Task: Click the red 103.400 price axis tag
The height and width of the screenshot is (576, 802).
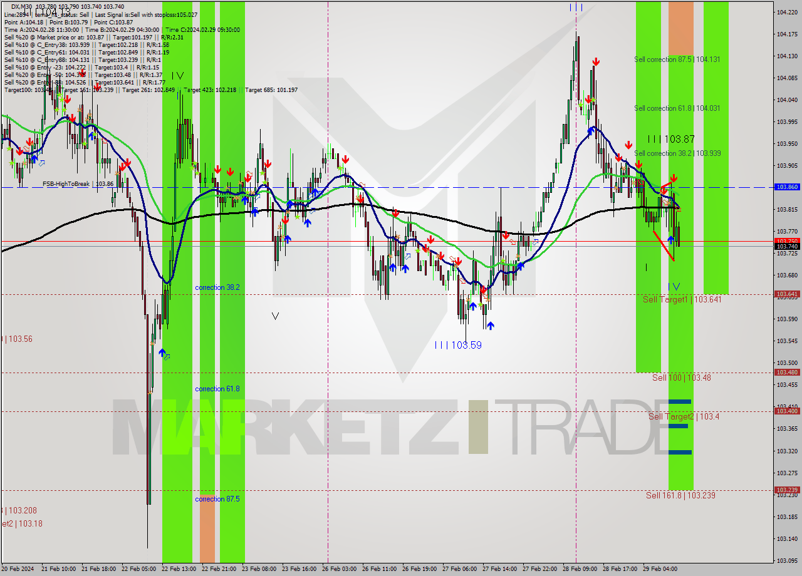Action: [787, 411]
